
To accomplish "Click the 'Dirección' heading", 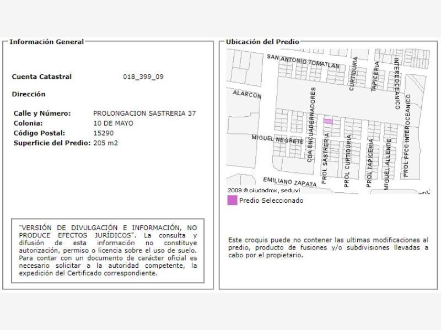I will (x=29, y=94).
